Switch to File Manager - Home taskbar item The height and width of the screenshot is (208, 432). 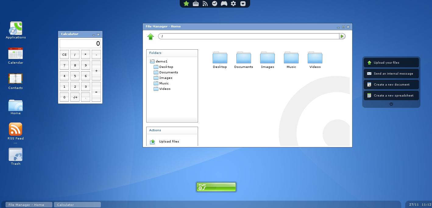(x=29, y=205)
